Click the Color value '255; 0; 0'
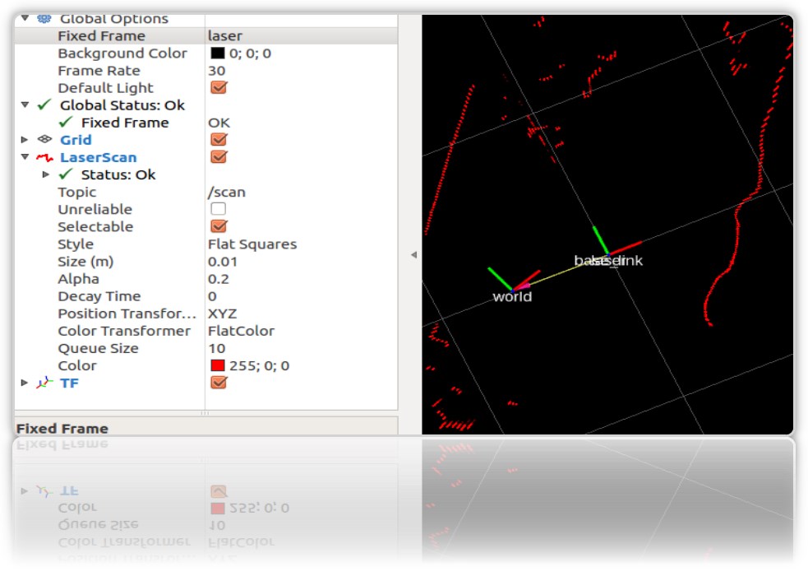Screen dimensions: 808x576 259,365
